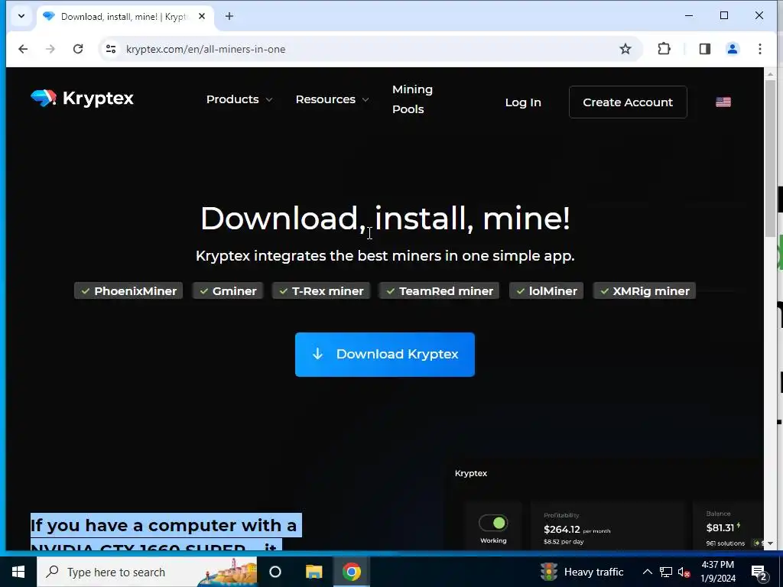This screenshot has height=587, width=783.
Task: Open the Mining Pools menu item
Action: pyautogui.click(x=412, y=99)
